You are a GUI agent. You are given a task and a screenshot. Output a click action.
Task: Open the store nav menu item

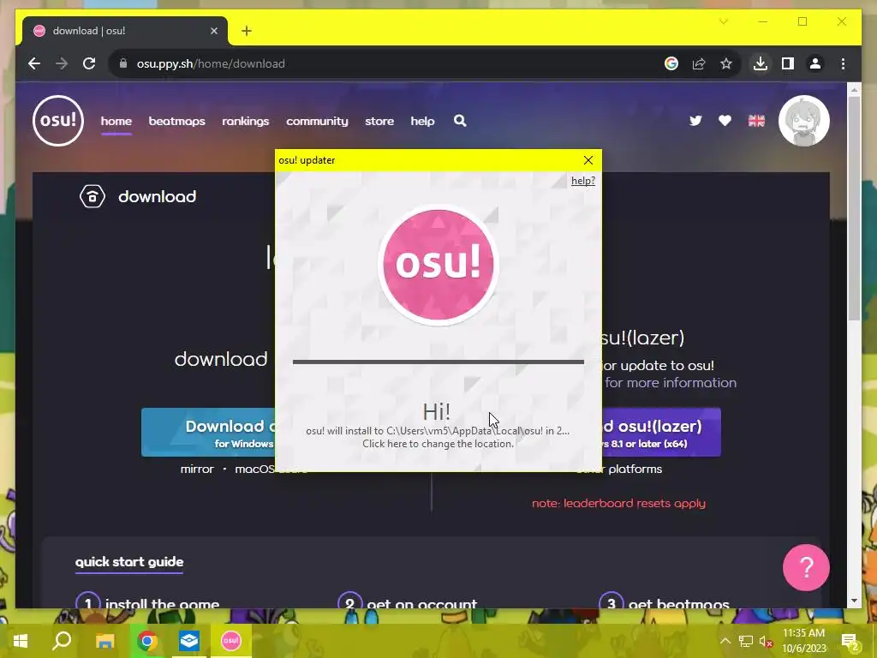[379, 121]
